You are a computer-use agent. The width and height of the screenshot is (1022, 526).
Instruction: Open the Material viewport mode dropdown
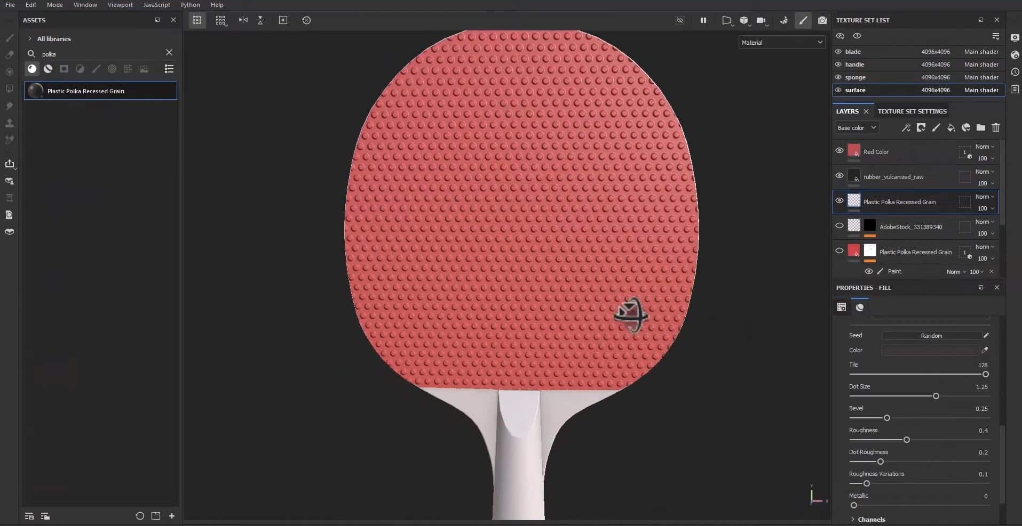[x=781, y=43]
